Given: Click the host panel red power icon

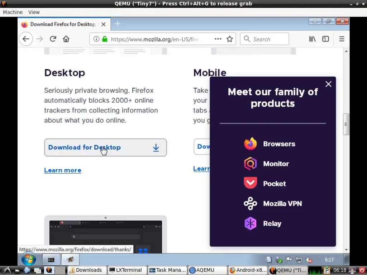Looking at the screenshot, I should click(362, 270).
